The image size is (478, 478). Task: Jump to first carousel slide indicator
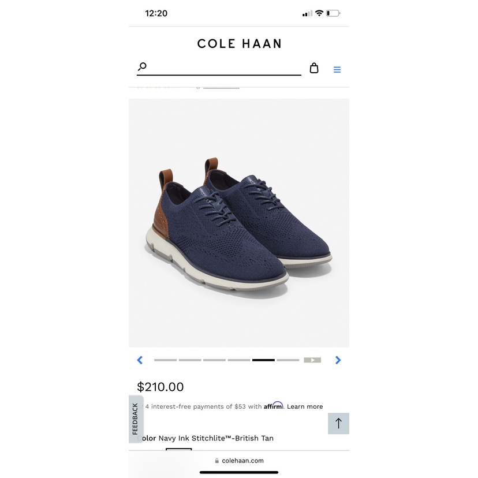click(165, 360)
